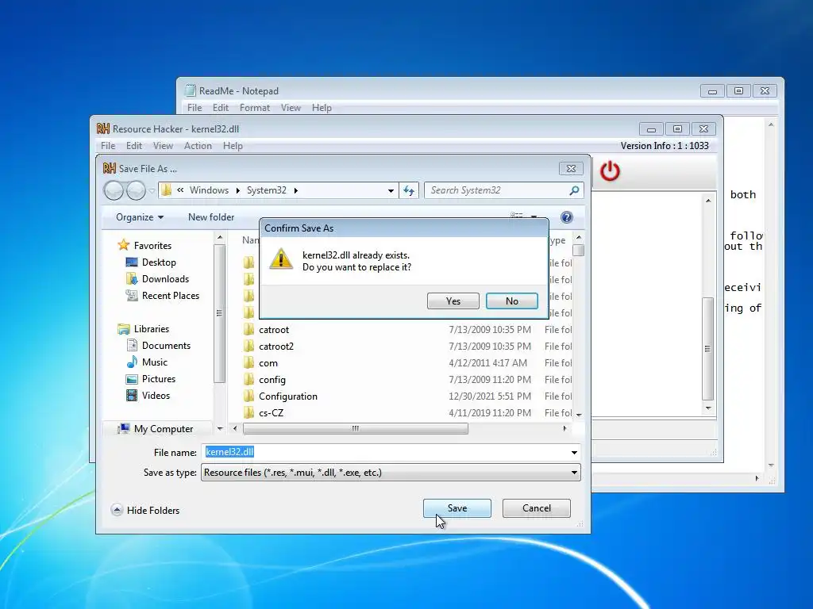Image resolution: width=813 pixels, height=609 pixels.
Task: Click Resource Hacker editor vertical scrollbar thumb
Action: (707, 349)
